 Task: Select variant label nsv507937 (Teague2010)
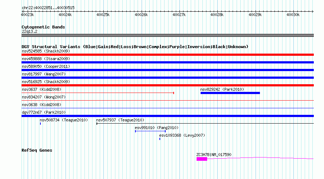pos(120,120)
